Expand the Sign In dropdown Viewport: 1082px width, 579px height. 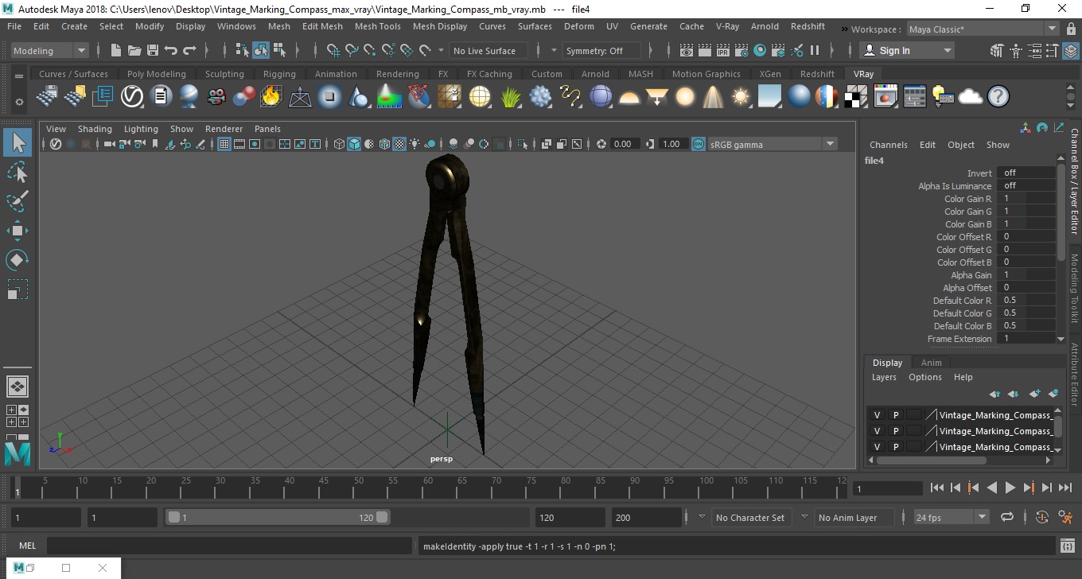click(x=907, y=50)
